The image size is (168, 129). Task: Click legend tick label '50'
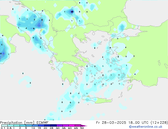[x=82, y=128]
